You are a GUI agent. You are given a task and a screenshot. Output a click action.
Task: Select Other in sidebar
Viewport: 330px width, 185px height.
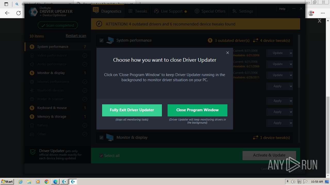(58, 134)
